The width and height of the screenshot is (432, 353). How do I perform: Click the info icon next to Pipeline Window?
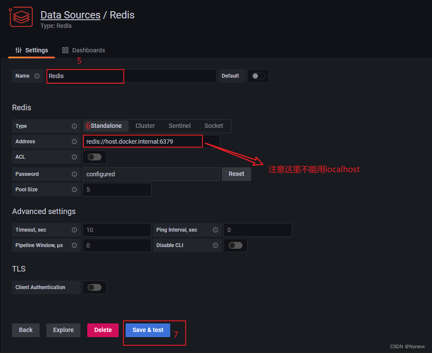(74, 245)
